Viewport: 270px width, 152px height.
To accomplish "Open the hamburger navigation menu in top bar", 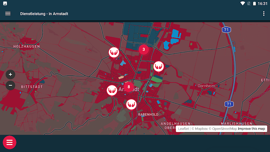I will (x=8, y=14).
